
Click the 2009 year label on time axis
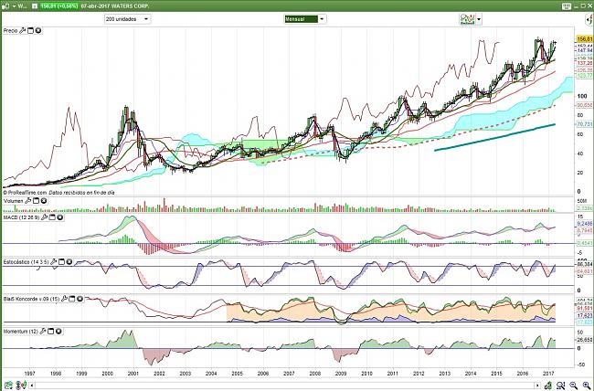341,374
